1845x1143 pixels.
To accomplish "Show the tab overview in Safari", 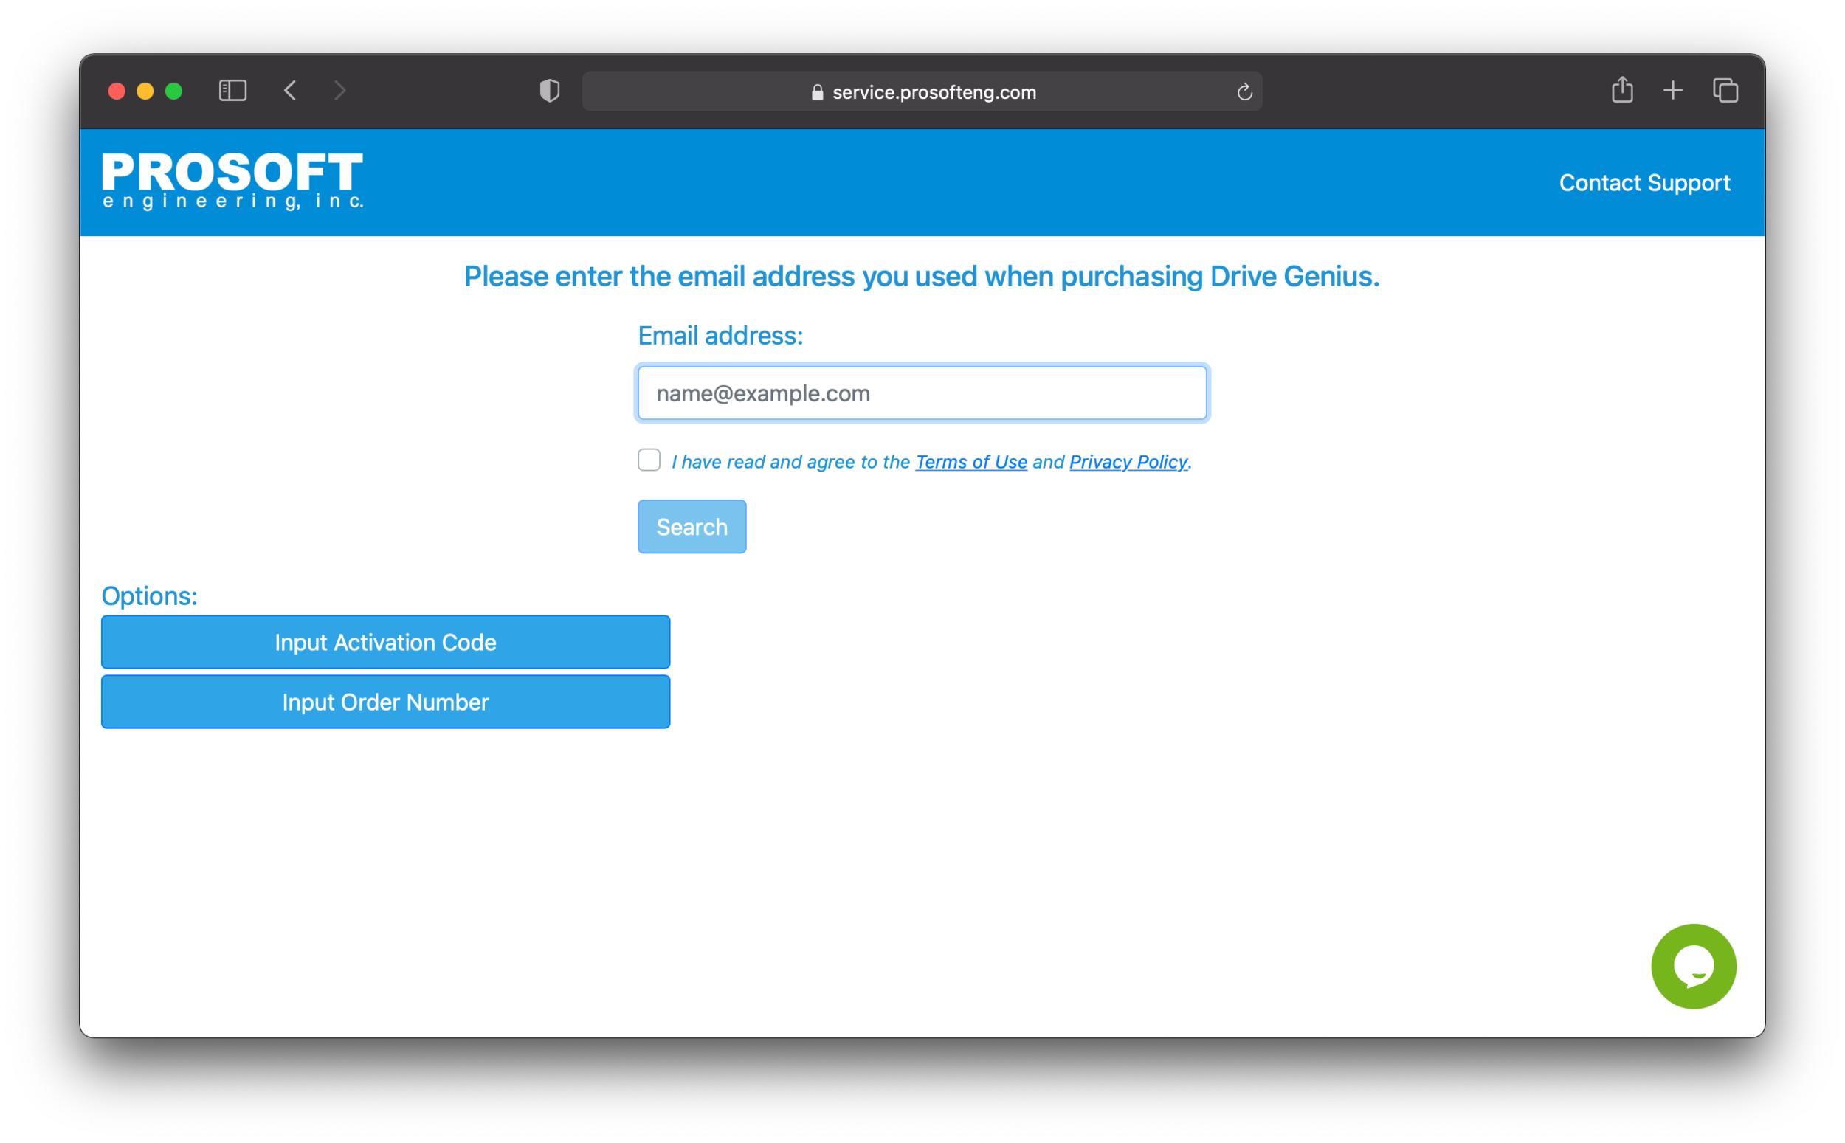I will pyautogui.click(x=1725, y=90).
